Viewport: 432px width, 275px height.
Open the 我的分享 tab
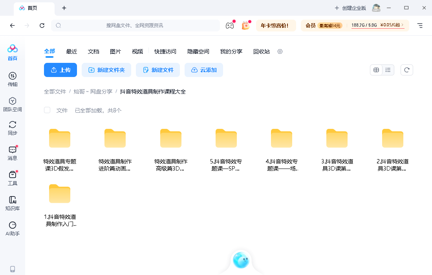pyautogui.click(x=231, y=51)
